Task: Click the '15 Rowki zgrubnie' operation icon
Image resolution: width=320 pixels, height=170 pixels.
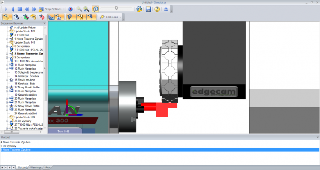Action: click(x=11, y=80)
